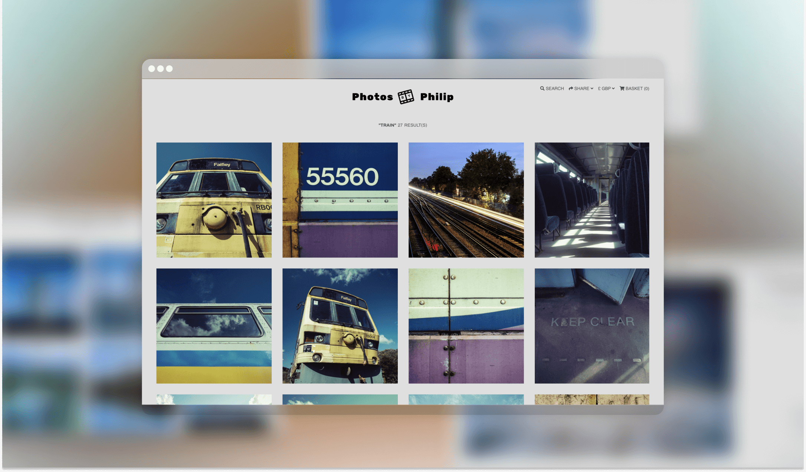Open the SHARE menu in the navigation

point(581,88)
